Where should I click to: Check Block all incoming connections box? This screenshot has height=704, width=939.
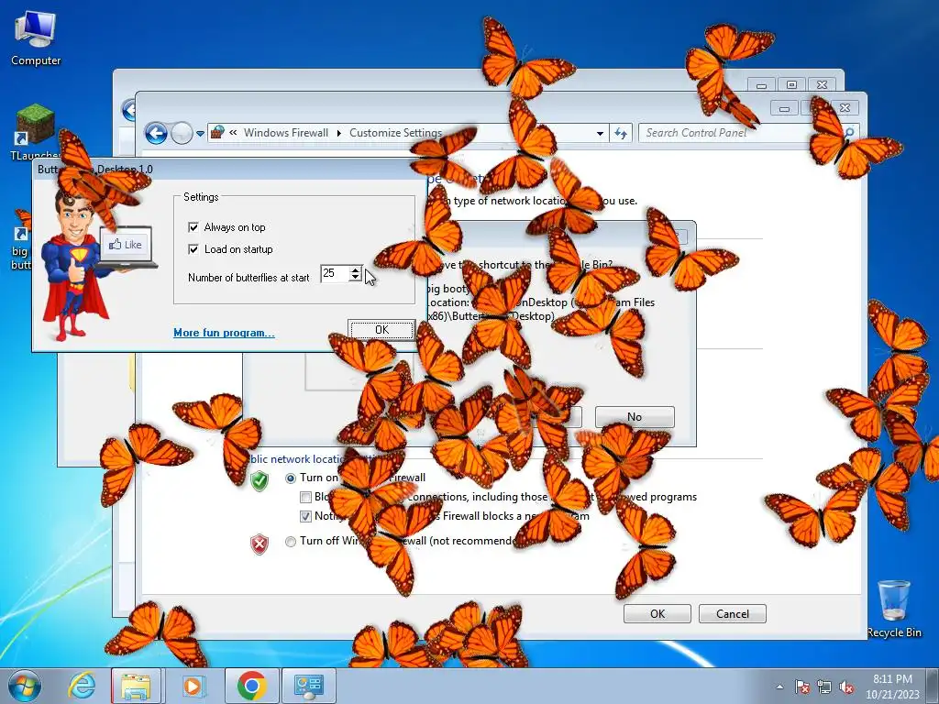click(305, 498)
